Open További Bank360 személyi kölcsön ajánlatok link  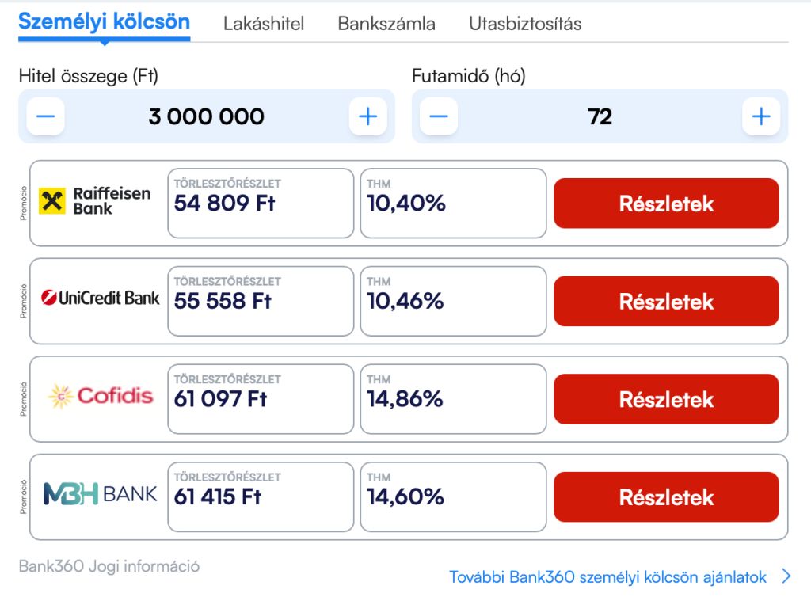607,577
